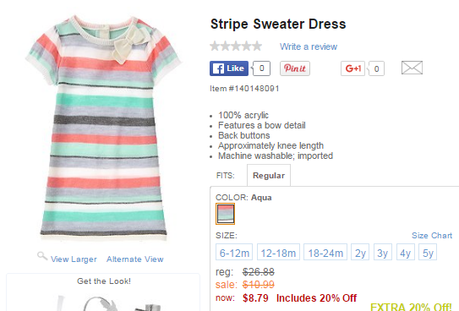
Task: Select size 6-12m
Action: pyautogui.click(x=234, y=252)
